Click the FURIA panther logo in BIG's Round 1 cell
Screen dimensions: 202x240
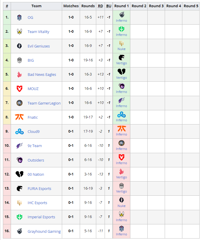[x=121, y=58]
